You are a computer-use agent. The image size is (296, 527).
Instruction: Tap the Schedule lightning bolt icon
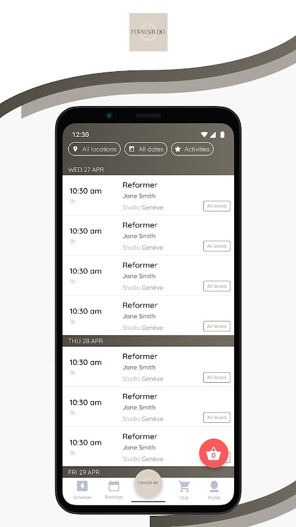pos(82,486)
